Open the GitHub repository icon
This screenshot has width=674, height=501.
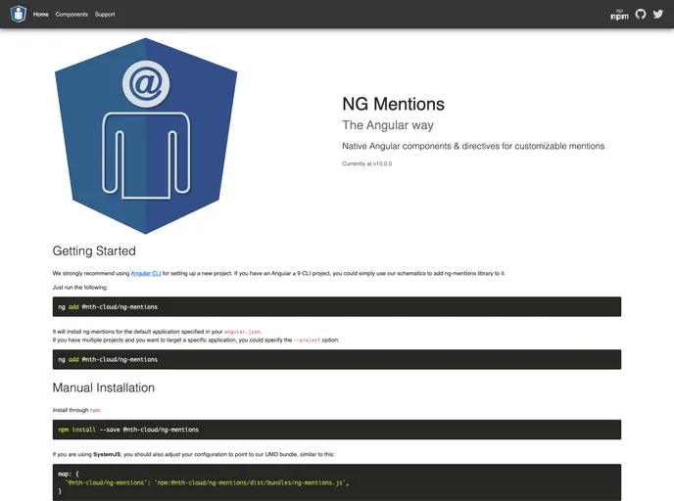point(641,14)
